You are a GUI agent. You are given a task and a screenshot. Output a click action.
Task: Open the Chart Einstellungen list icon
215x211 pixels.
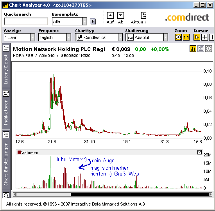(x=6, y=135)
